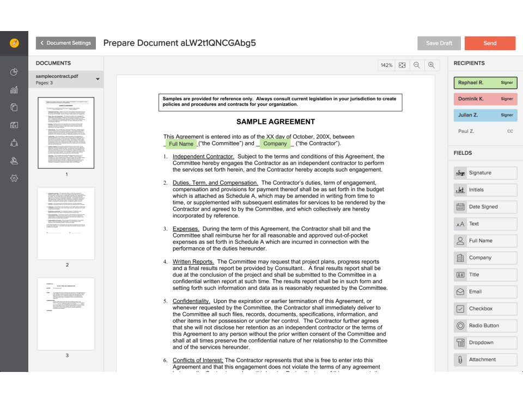Click the Dropdown field label

[481, 343]
